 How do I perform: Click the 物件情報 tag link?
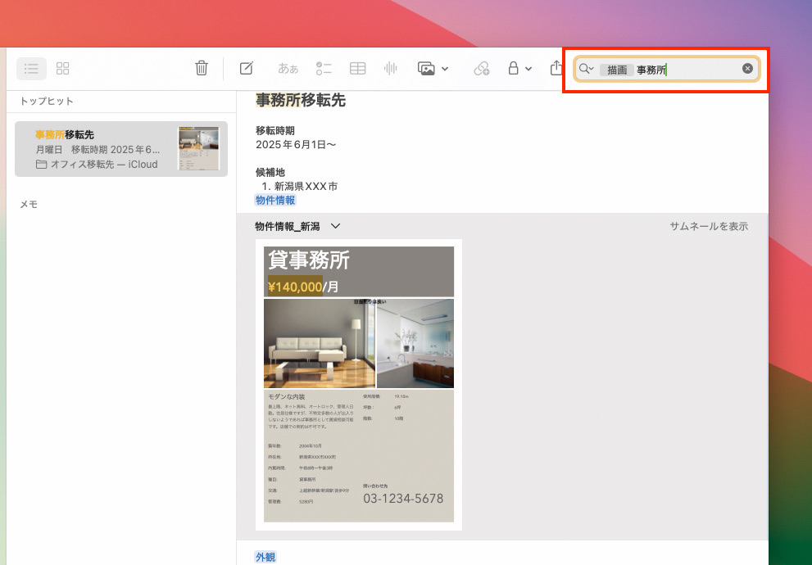[275, 201]
